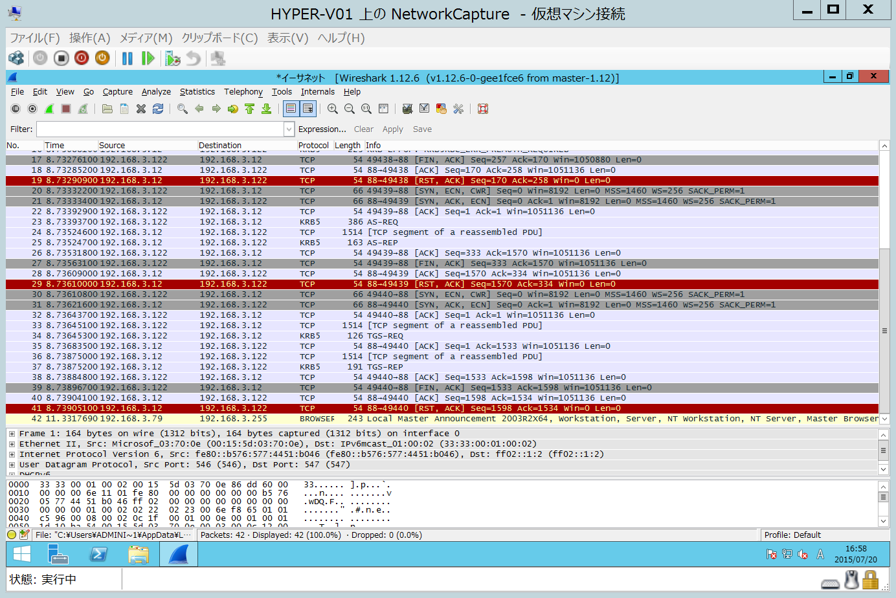Click the Expression... button
This screenshot has width=896, height=598.
[x=322, y=129]
